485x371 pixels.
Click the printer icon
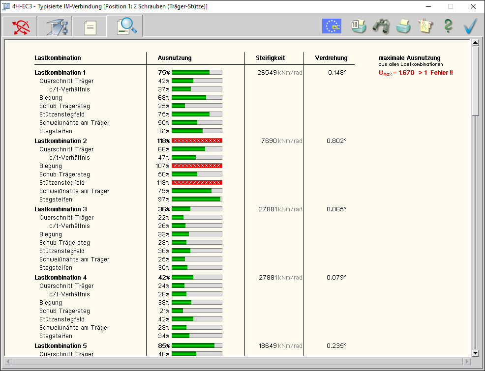(x=403, y=26)
